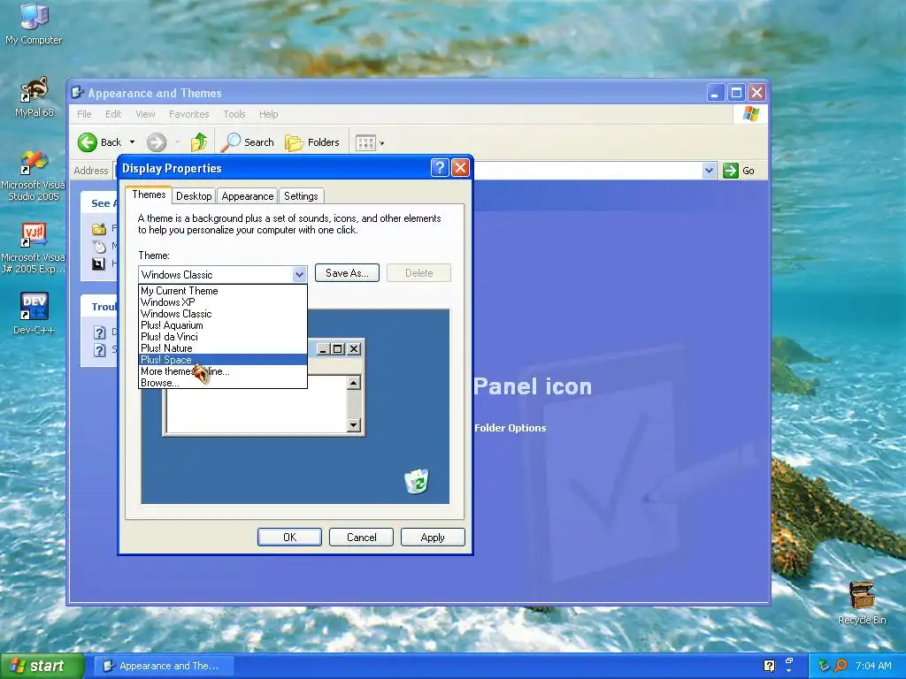906x679 pixels.
Task: Select Plus! Nature theme
Action: 222,348
